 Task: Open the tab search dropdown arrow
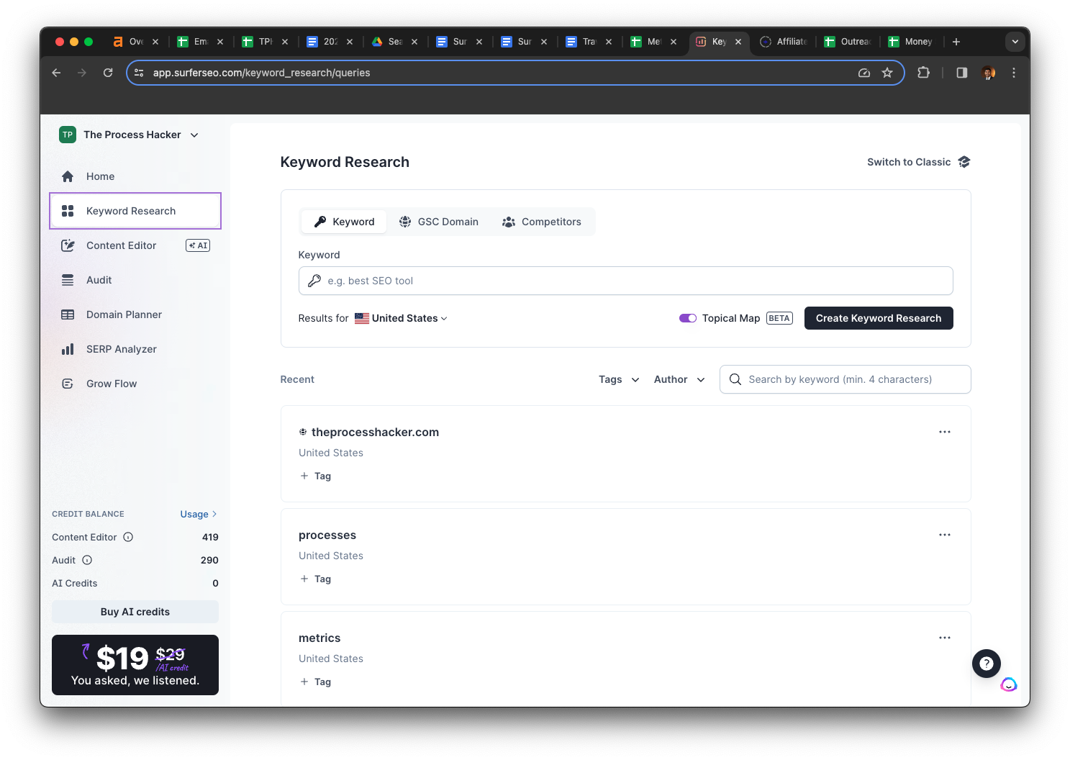(x=1015, y=42)
